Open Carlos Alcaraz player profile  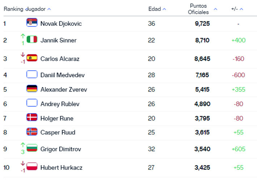[x=60, y=59]
